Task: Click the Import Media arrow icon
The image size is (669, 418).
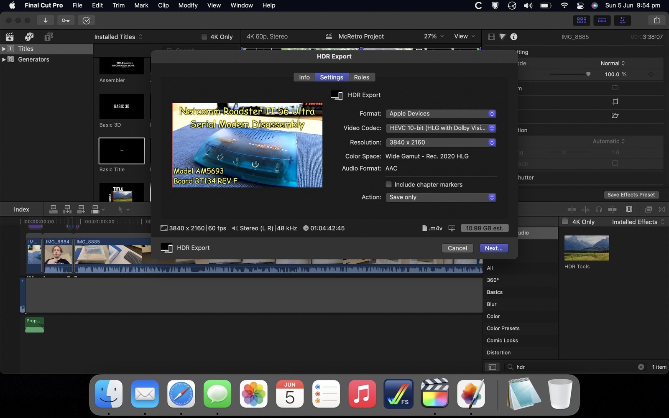Action: point(45,20)
